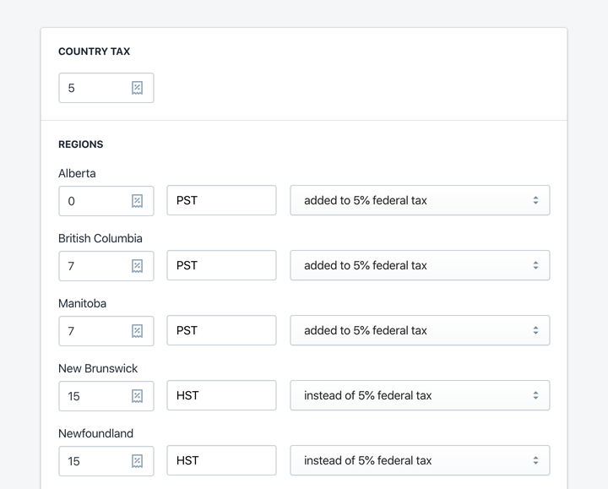Click the percent icon in Country Tax field
The height and width of the screenshot is (489, 608).
point(137,88)
